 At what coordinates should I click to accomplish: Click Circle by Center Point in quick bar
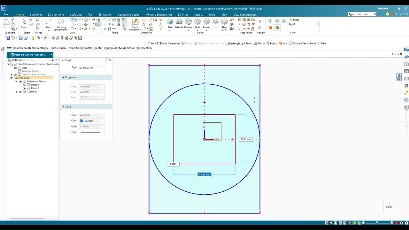302,43
